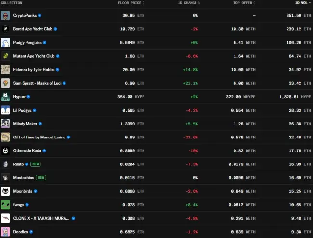The image size is (313, 238).
Task: Click the verified badge next to CryptoPunks
Action: click(39, 15)
